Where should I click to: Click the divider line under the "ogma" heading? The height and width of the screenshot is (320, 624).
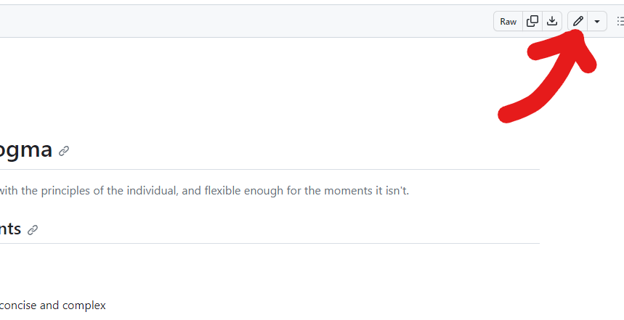[x=270, y=170]
